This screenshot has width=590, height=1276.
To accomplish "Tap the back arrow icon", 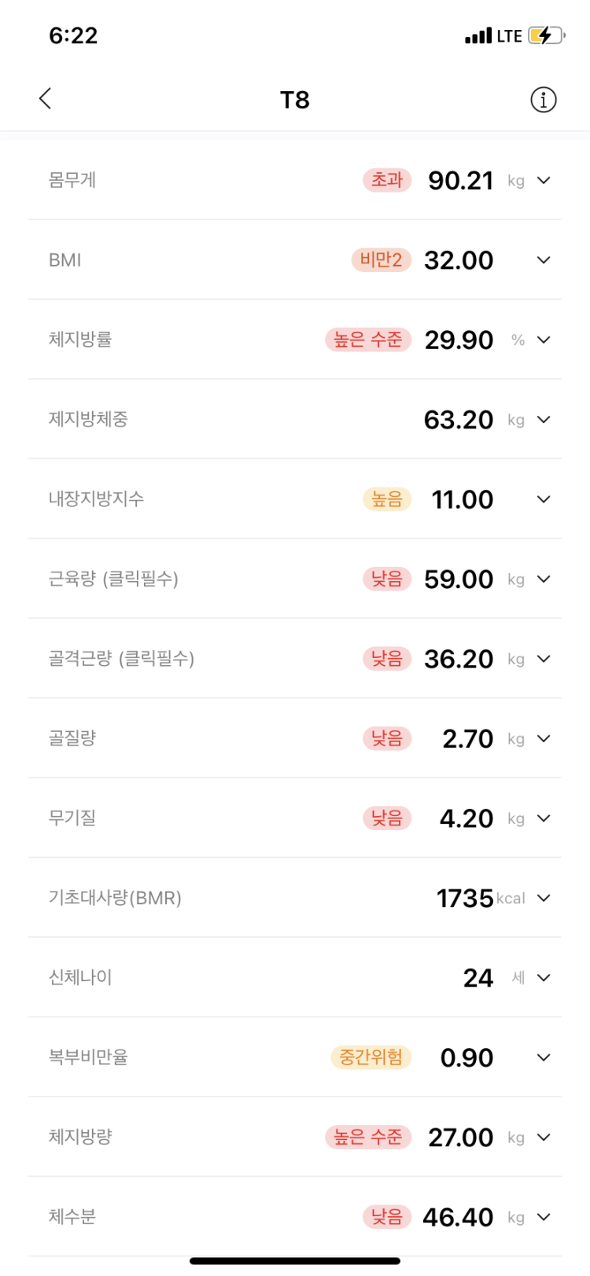I will [46, 99].
